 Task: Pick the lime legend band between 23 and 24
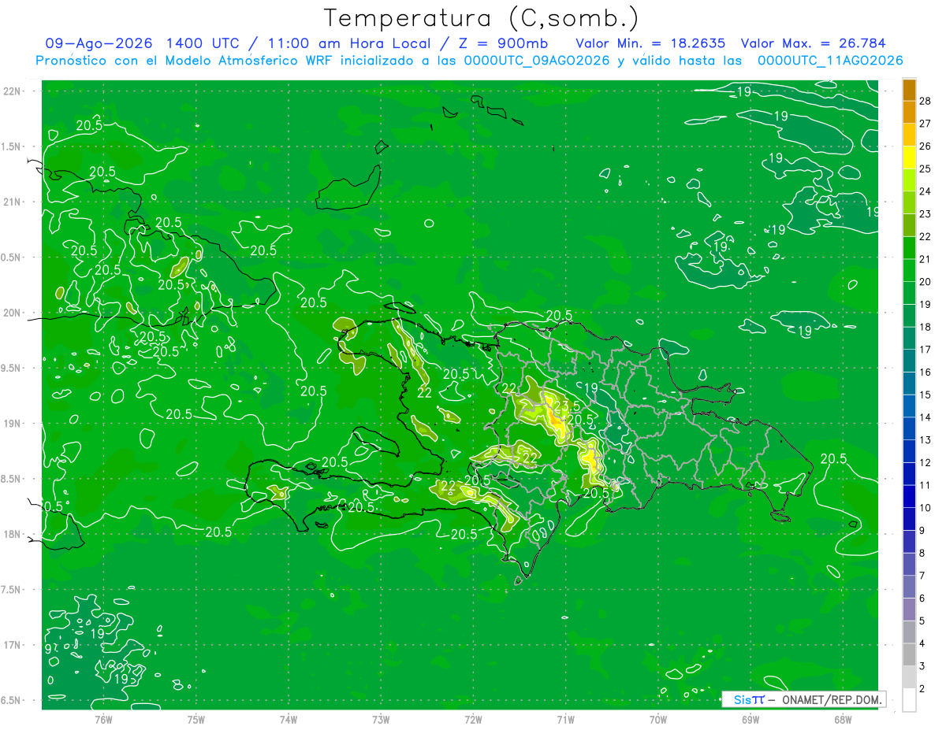click(x=909, y=203)
